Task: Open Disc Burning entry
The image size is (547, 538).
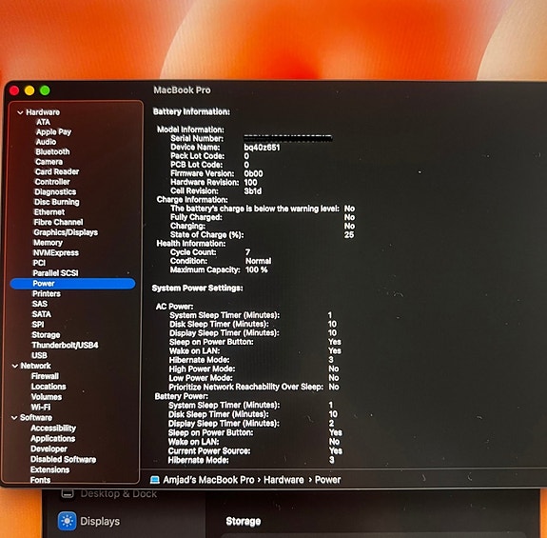Action: pyautogui.click(x=56, y=202)
